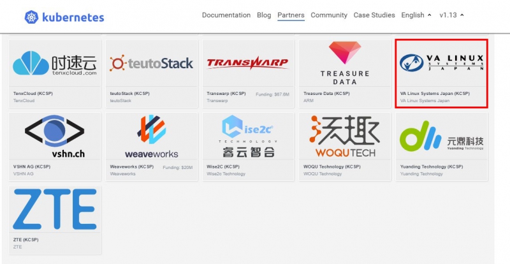
Task: Click gray VA Linux Systems Japan subtitle
Action: click(425, 101)
